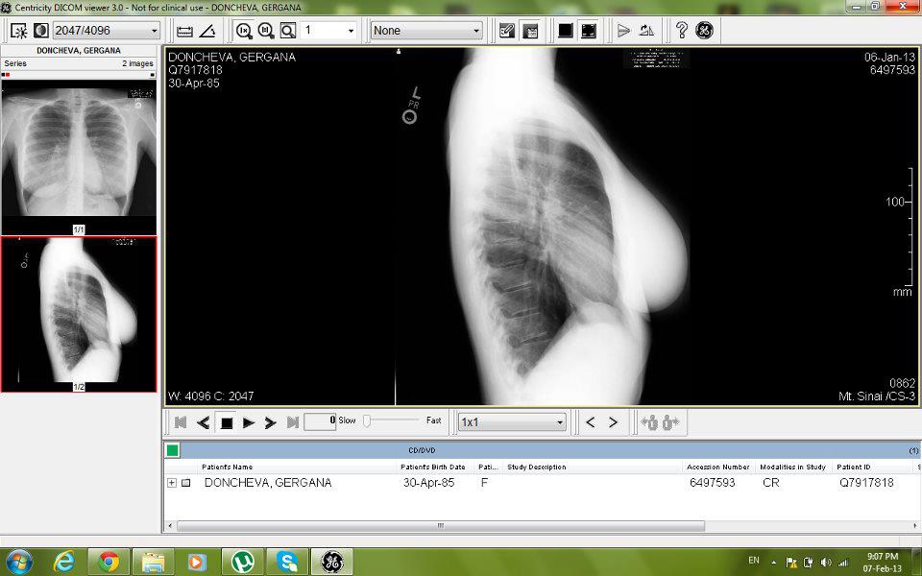Play cine forward
The width and height of the screenshot is (922, 576).
248,422
